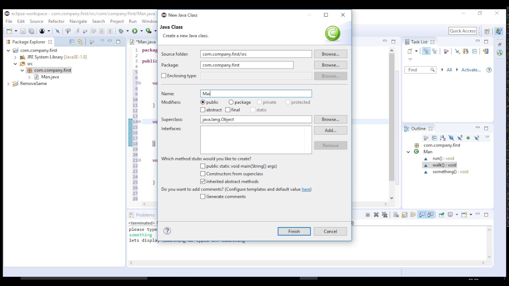
Task: Click Synchronize Changed icon in Task List
Action: (486, 51)
